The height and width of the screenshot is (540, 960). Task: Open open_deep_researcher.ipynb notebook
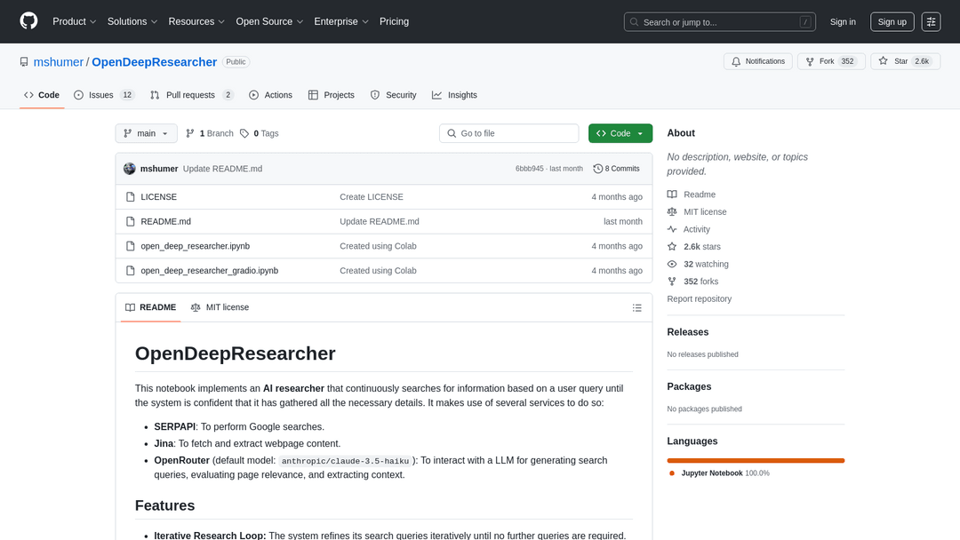point(195,246)
